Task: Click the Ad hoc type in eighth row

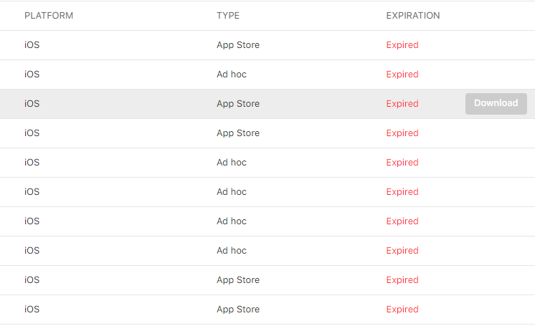Action: [x=232, y=251]
